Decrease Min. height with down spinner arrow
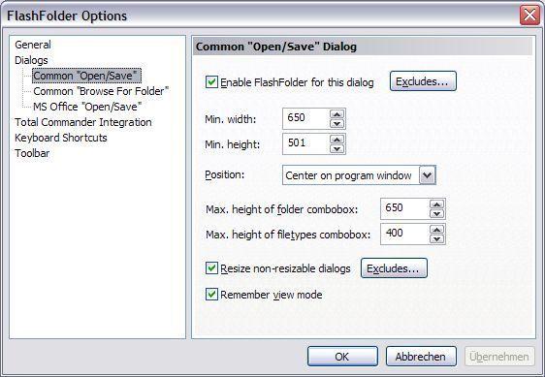Viewport: 545px width, 377px height. point(337,148)
